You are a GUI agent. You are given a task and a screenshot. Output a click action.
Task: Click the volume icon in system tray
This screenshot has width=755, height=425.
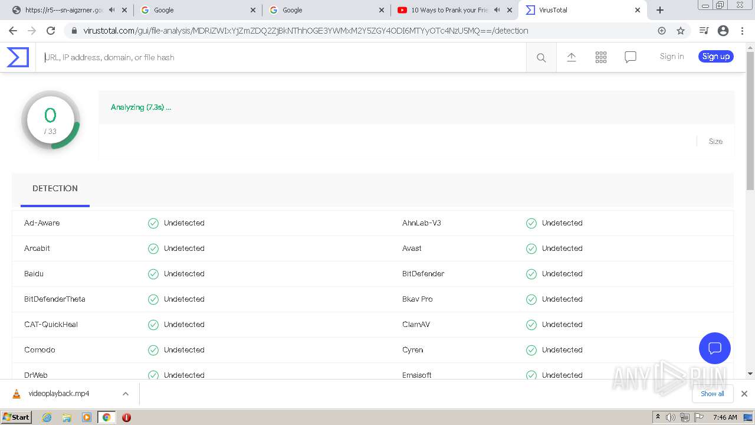[x=671, y=417]
